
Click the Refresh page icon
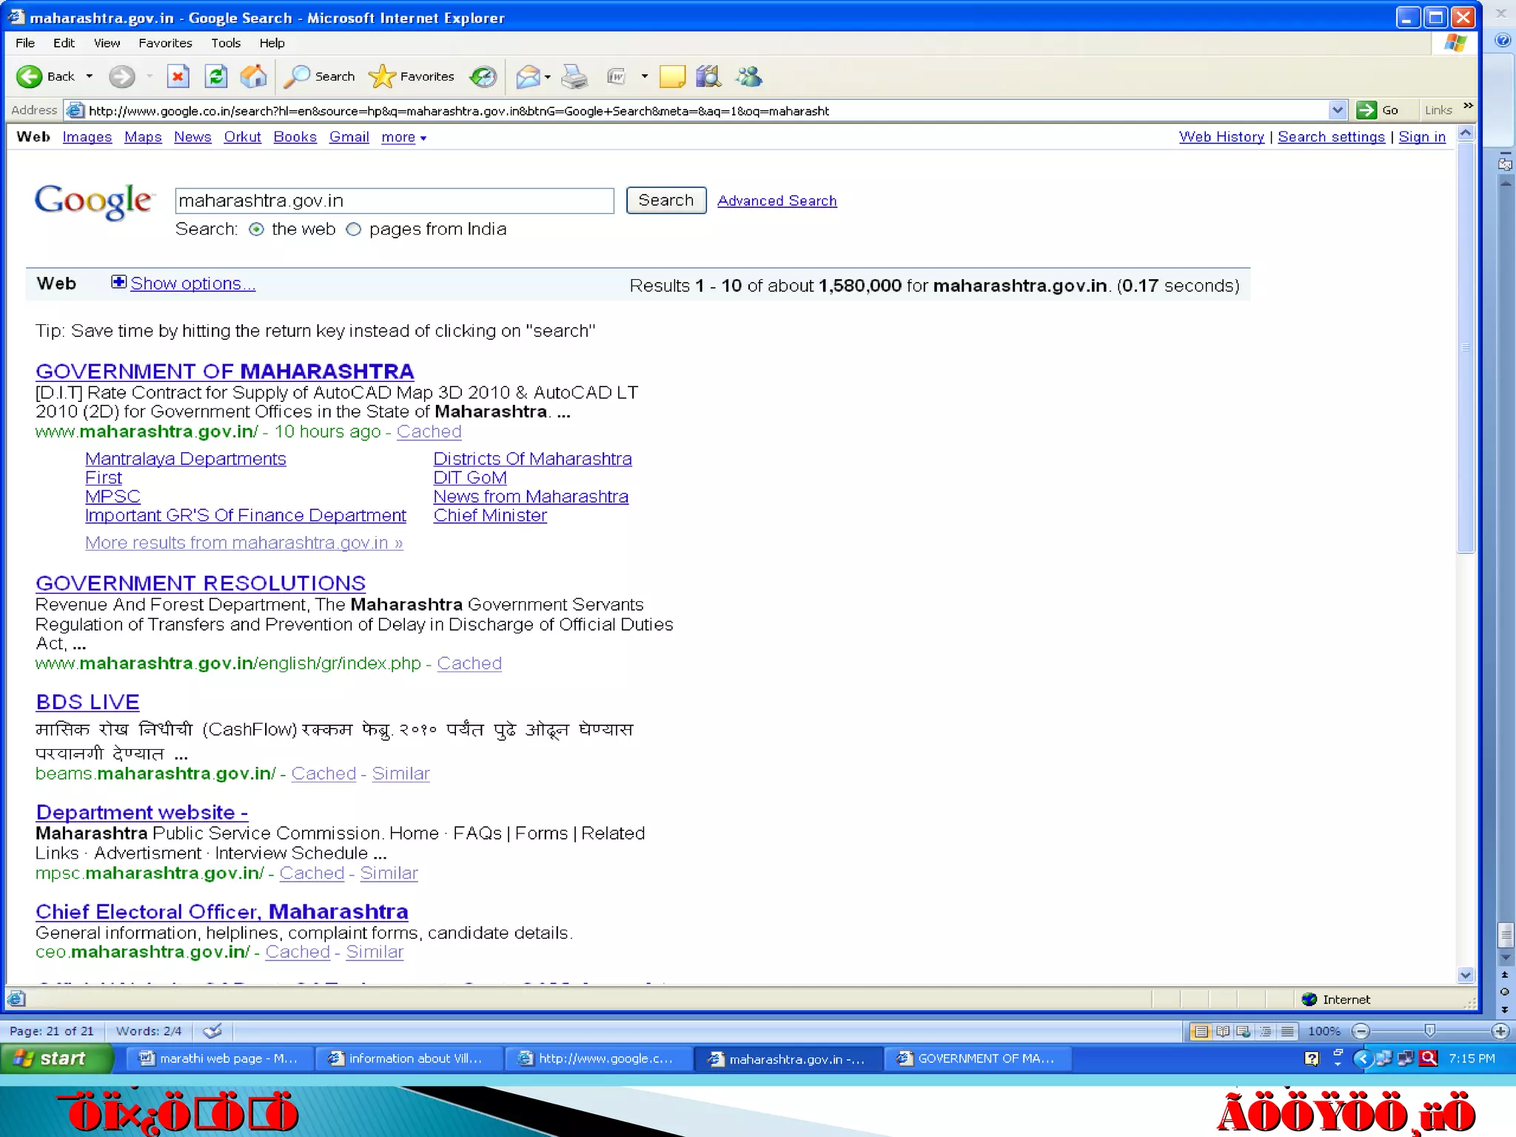tap(216, 76)
